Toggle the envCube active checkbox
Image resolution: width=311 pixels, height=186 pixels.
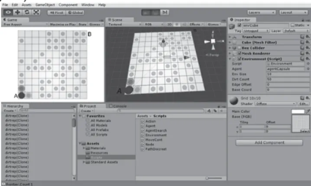coord(240,25)
